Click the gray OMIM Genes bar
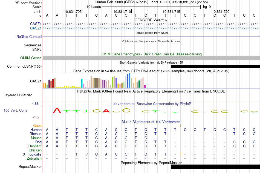This screenshot has height=173, width=260. [151, 58]
